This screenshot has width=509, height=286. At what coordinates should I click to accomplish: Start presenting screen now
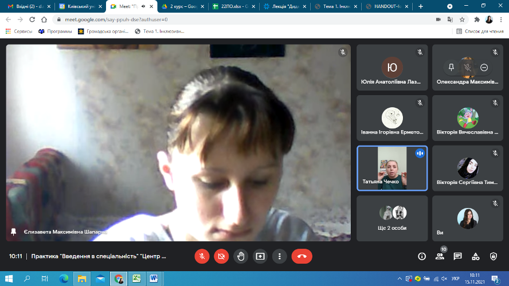pos(260,256)
